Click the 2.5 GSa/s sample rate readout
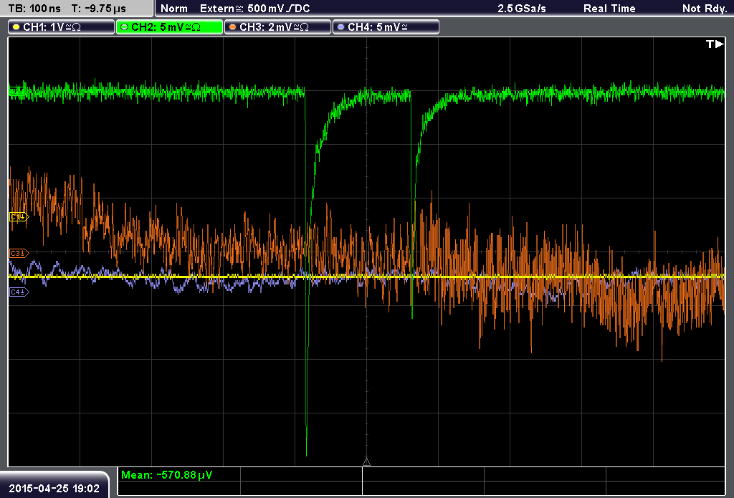The image size is (734, 498). [522, 9]
